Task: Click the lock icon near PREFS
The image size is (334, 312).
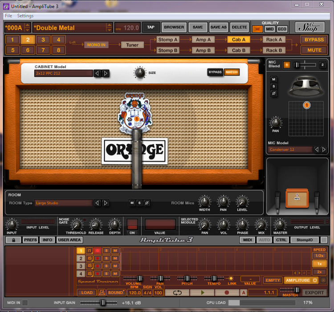Action: tap(13, 240)
